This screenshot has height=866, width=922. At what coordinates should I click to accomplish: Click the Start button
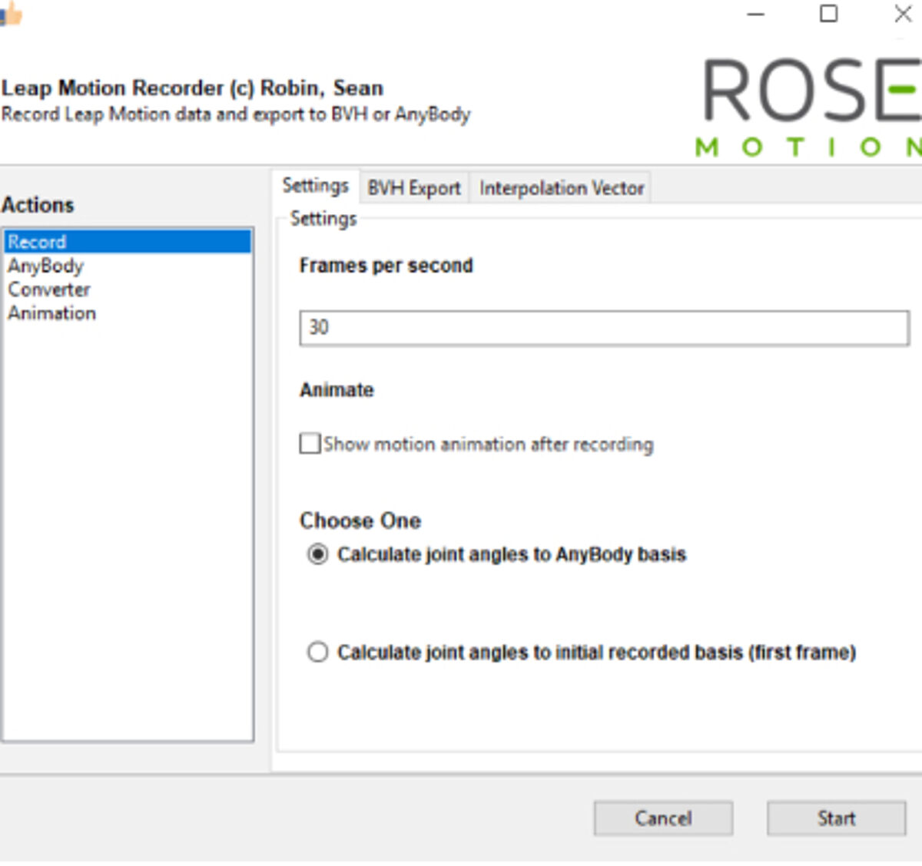click(836, 818)
